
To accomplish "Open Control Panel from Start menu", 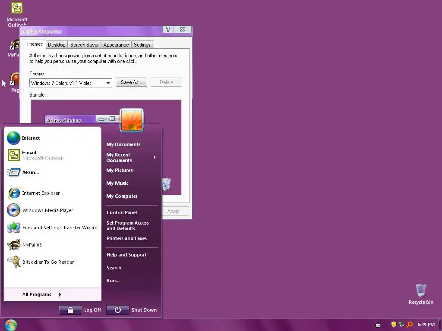I will pyautogui.click(x=122, y=212).
